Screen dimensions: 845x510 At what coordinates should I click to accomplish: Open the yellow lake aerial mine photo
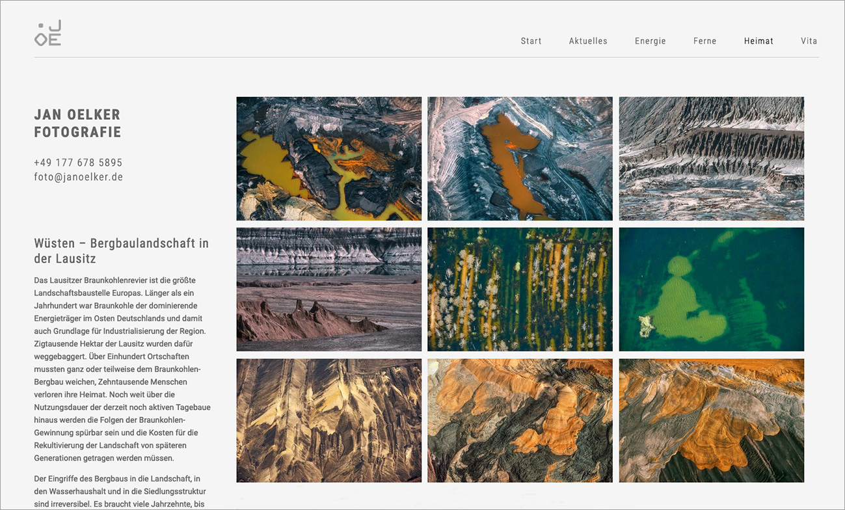pyautogui.click(x=329, y=159)
